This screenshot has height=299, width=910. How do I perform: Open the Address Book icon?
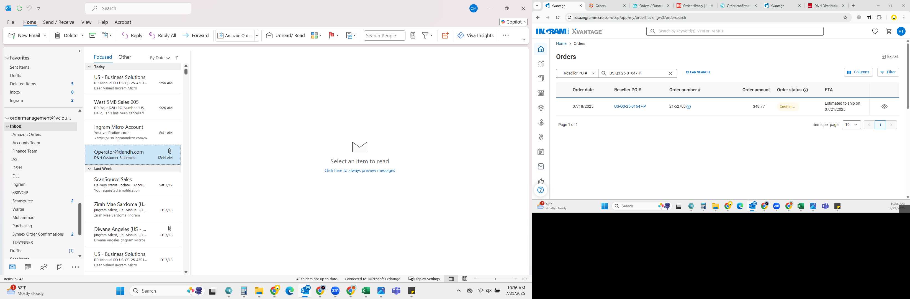413,35
